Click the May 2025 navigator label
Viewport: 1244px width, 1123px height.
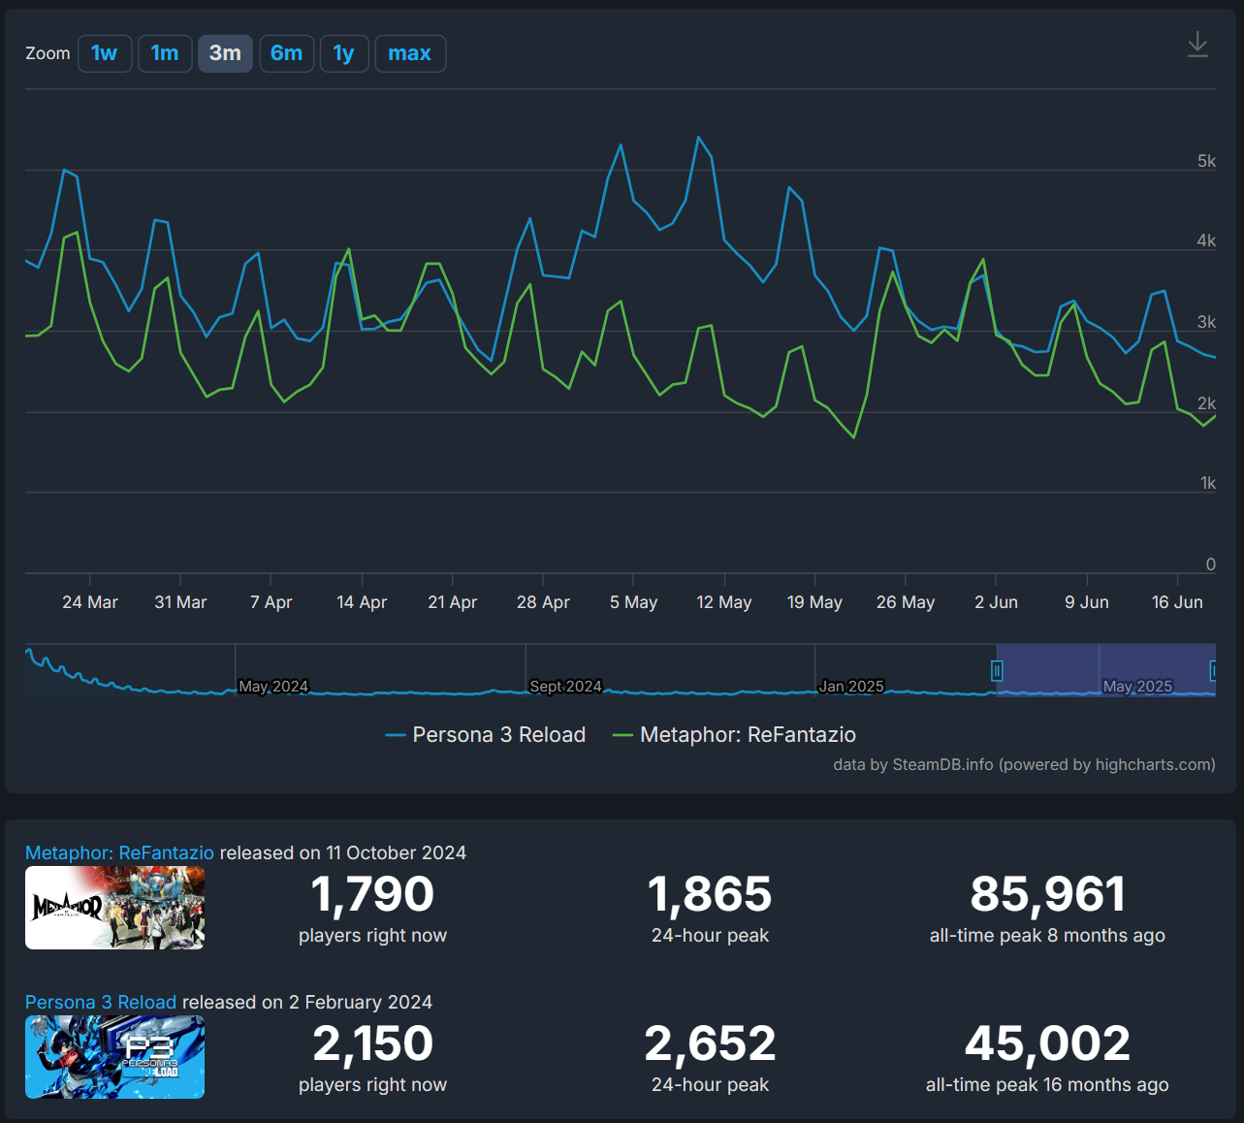tap(1137, 686)
